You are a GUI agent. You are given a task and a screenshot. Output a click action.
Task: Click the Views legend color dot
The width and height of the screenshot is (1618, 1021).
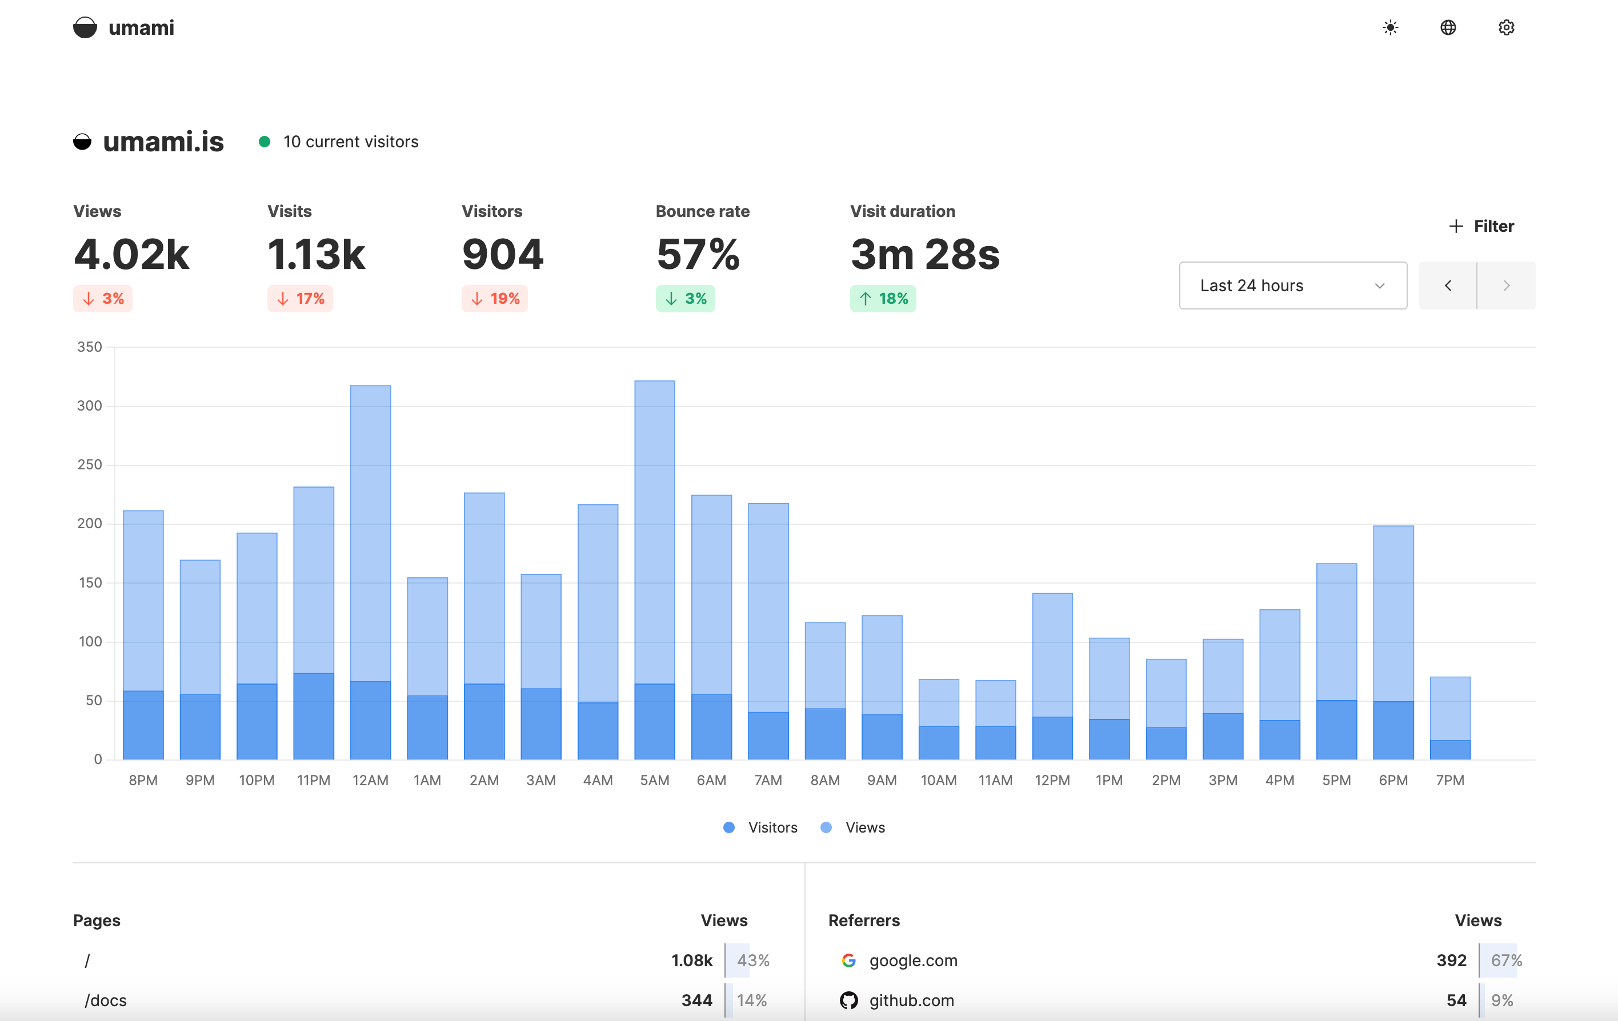[827, 827]
